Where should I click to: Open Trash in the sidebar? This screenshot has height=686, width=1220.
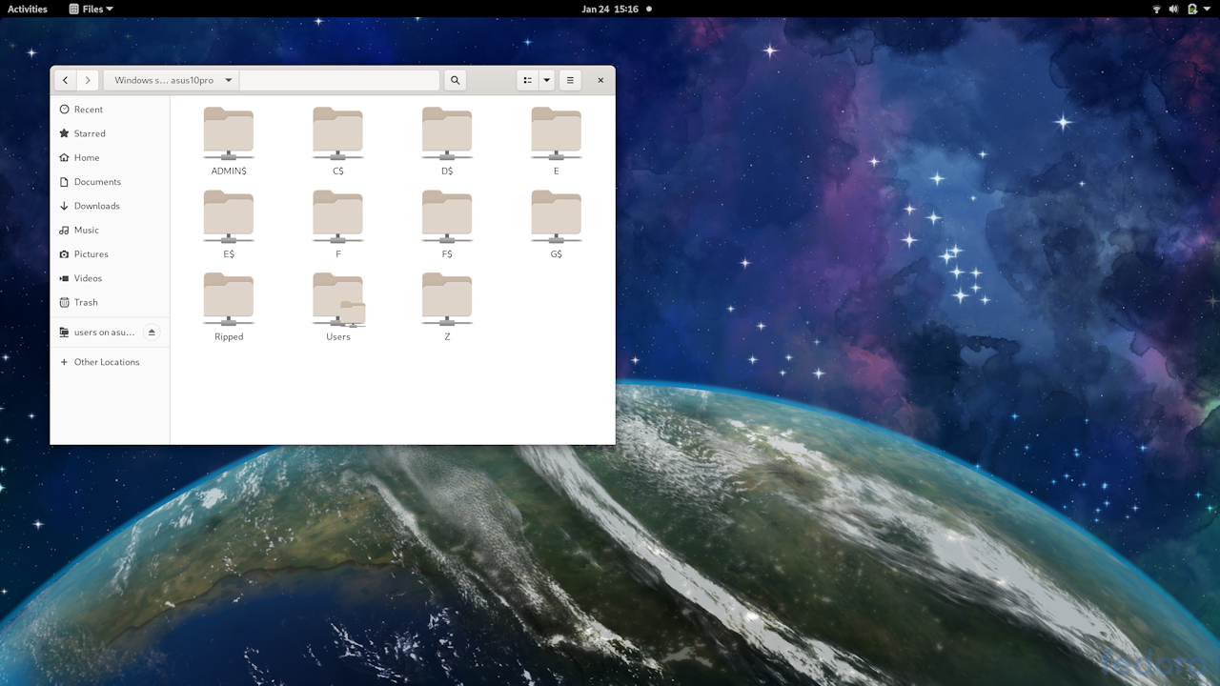pos(110,302)
